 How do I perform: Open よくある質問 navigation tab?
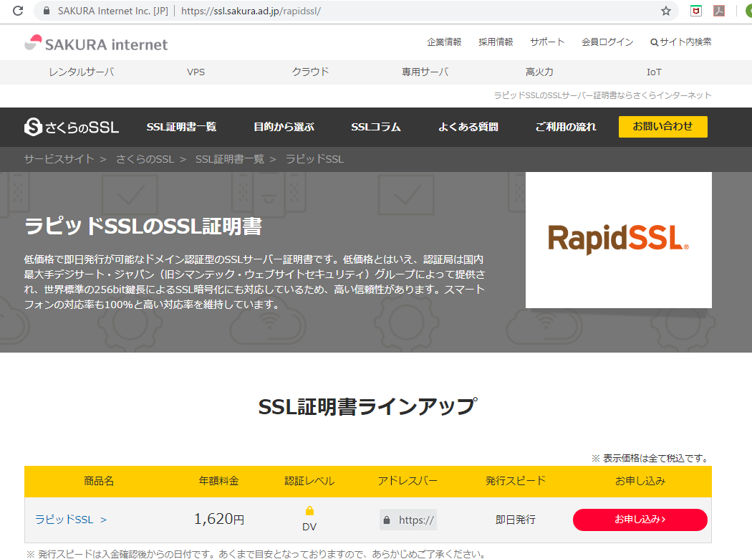coord(468,127)
